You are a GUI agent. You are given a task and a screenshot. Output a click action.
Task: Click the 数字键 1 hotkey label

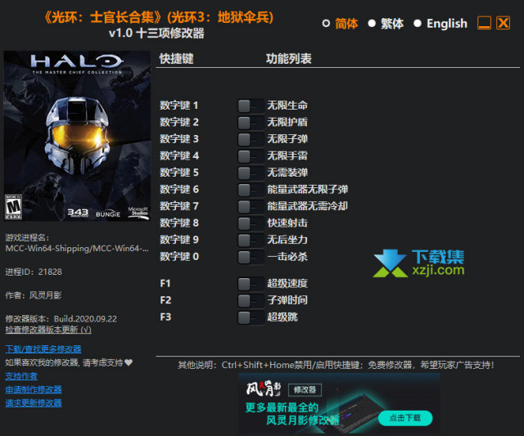[x=179, y=106]
